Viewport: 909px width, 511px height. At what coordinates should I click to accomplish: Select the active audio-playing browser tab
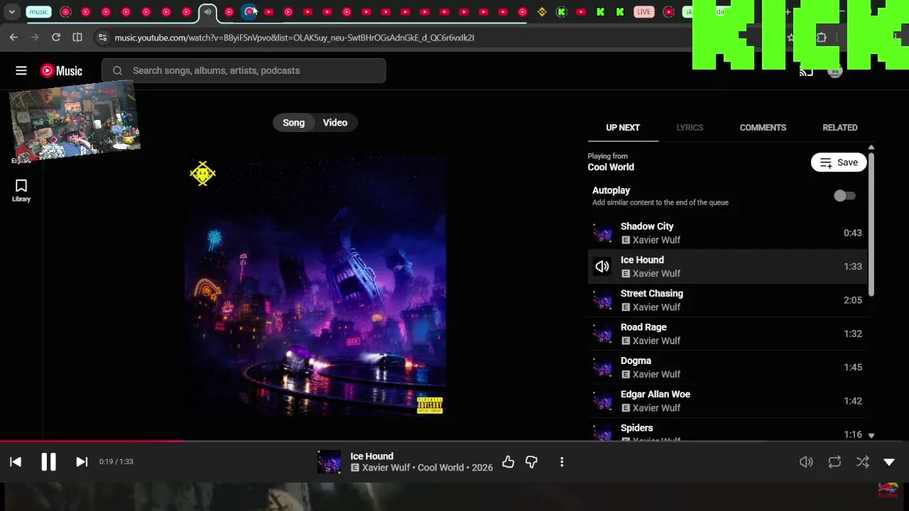tap(207, 11)
